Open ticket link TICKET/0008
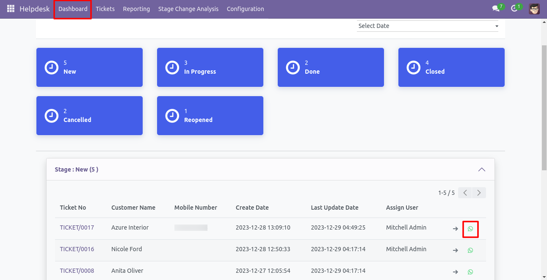The height and width of the screenshot is (280, 547). [77, 271]
